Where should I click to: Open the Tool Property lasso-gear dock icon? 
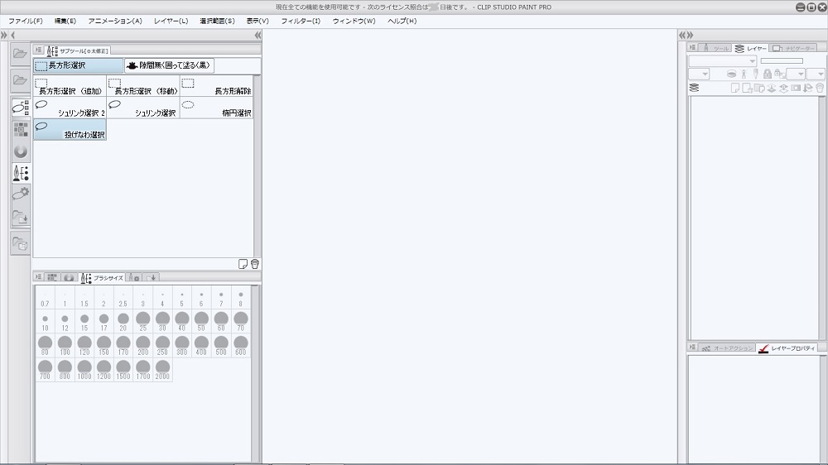coord(21,194)
